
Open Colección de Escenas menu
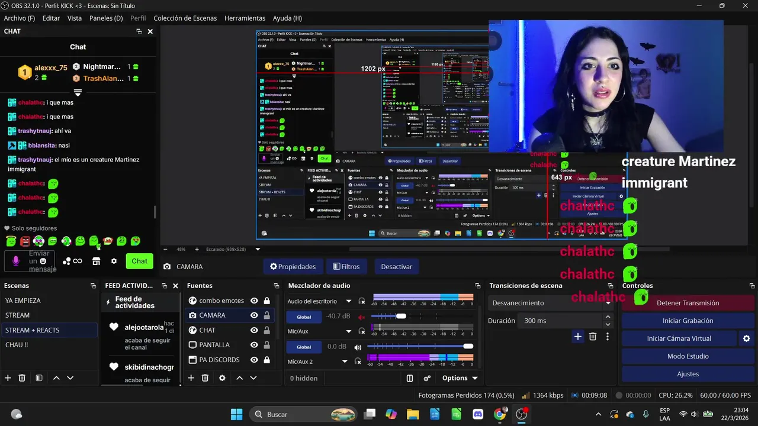point(185,18)
